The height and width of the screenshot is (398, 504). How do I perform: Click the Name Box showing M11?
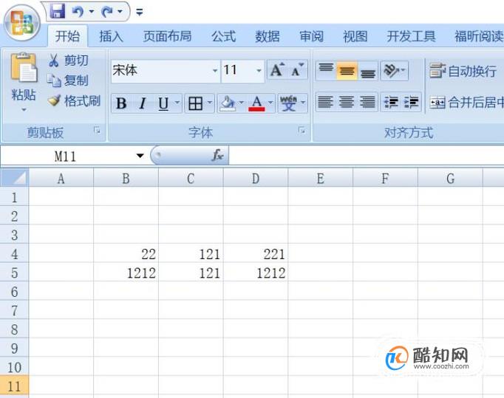(x=66, y=157)
